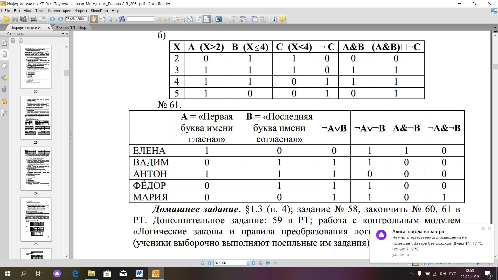The width and height of the screenshot is (498, 280).
Task: Open the Комментарии menu
Action: click(x=60, y=11)
